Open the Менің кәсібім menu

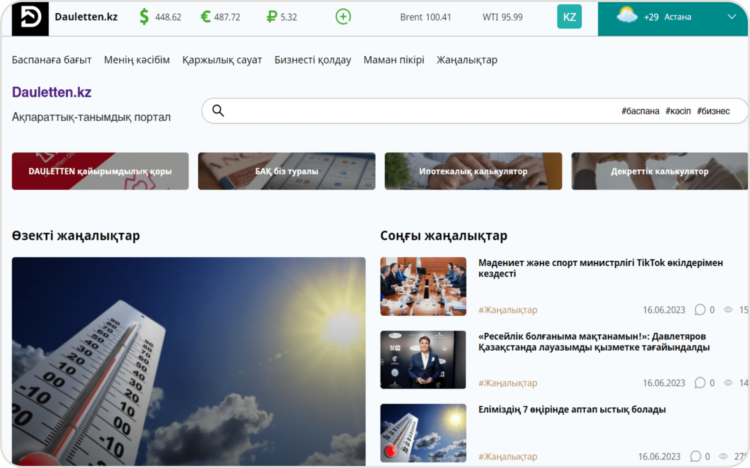click(x=137, y=60)
